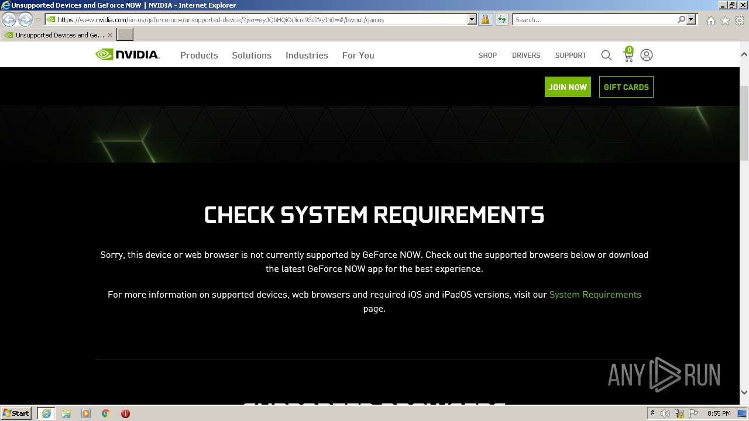The width and height of the screenshot is (749, 421).
Task: Go to the SHOP link
Action: click(487, 56)
